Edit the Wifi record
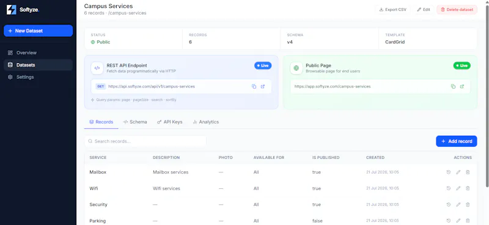 pyautogui.click(x=458, y=188)
